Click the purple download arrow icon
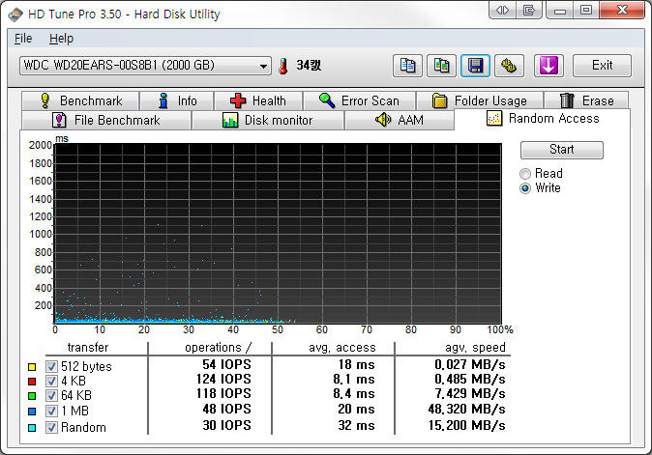 [548, 66]
